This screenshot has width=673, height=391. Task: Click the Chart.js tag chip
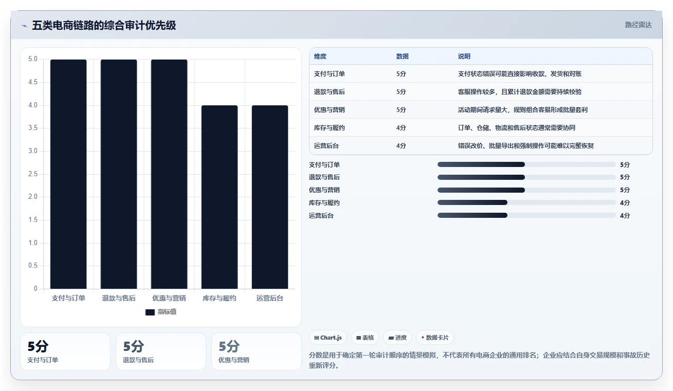tap(328, 338)
